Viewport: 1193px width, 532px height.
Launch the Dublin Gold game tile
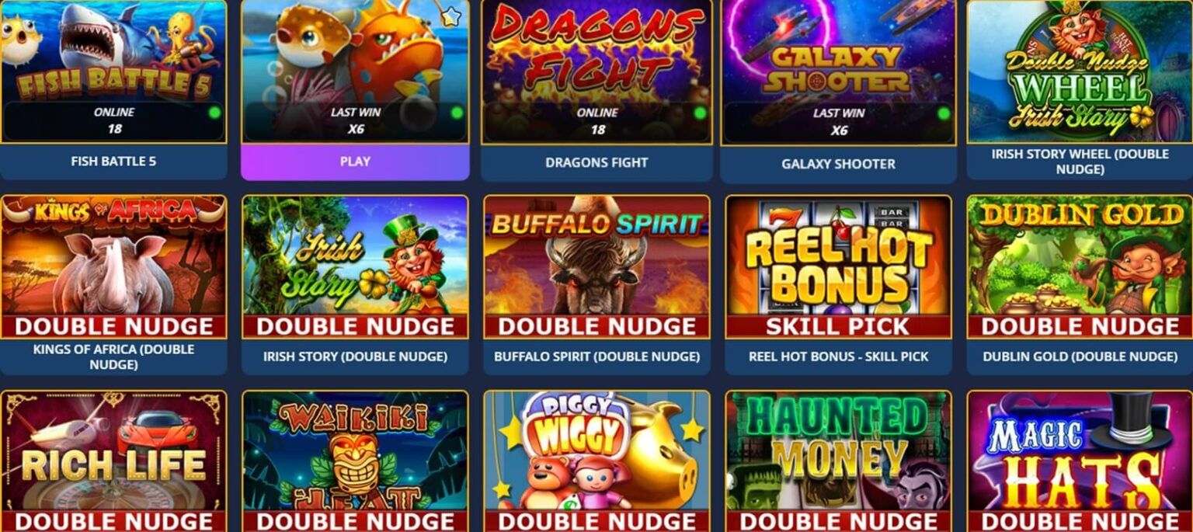pyautogui.click(x=1080, y=267)
